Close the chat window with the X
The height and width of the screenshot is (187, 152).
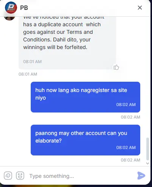(x=140, y=8)
